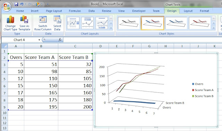Expand the Chart Styles gallery
Image resolution: width=222 pixels, height=131 pixels.
214,28
